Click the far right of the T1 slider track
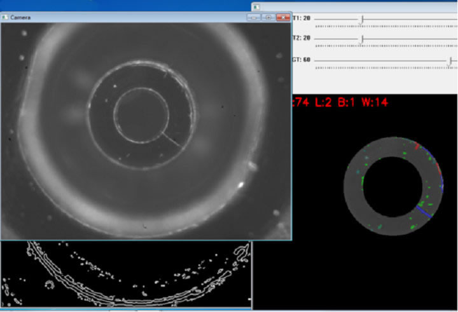The width and height of the screenshot is (458, 312). pyautogui.click(x=455, y=20)
